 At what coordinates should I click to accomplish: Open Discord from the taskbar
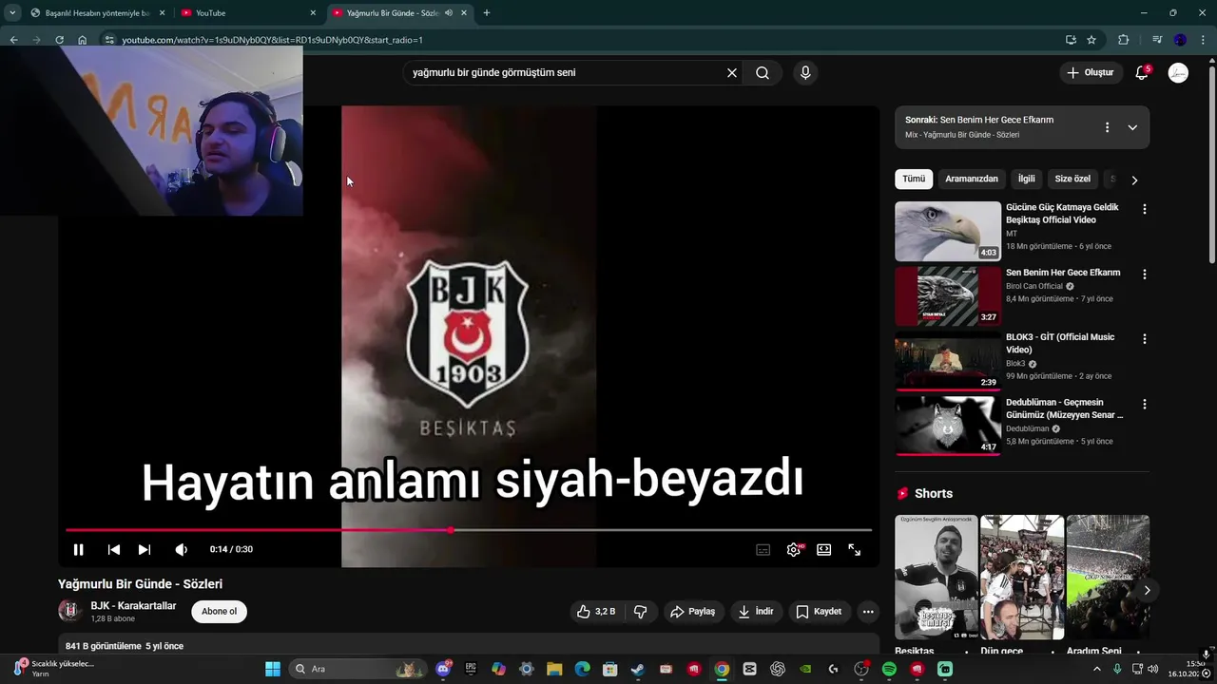click(x=443, y=669)
